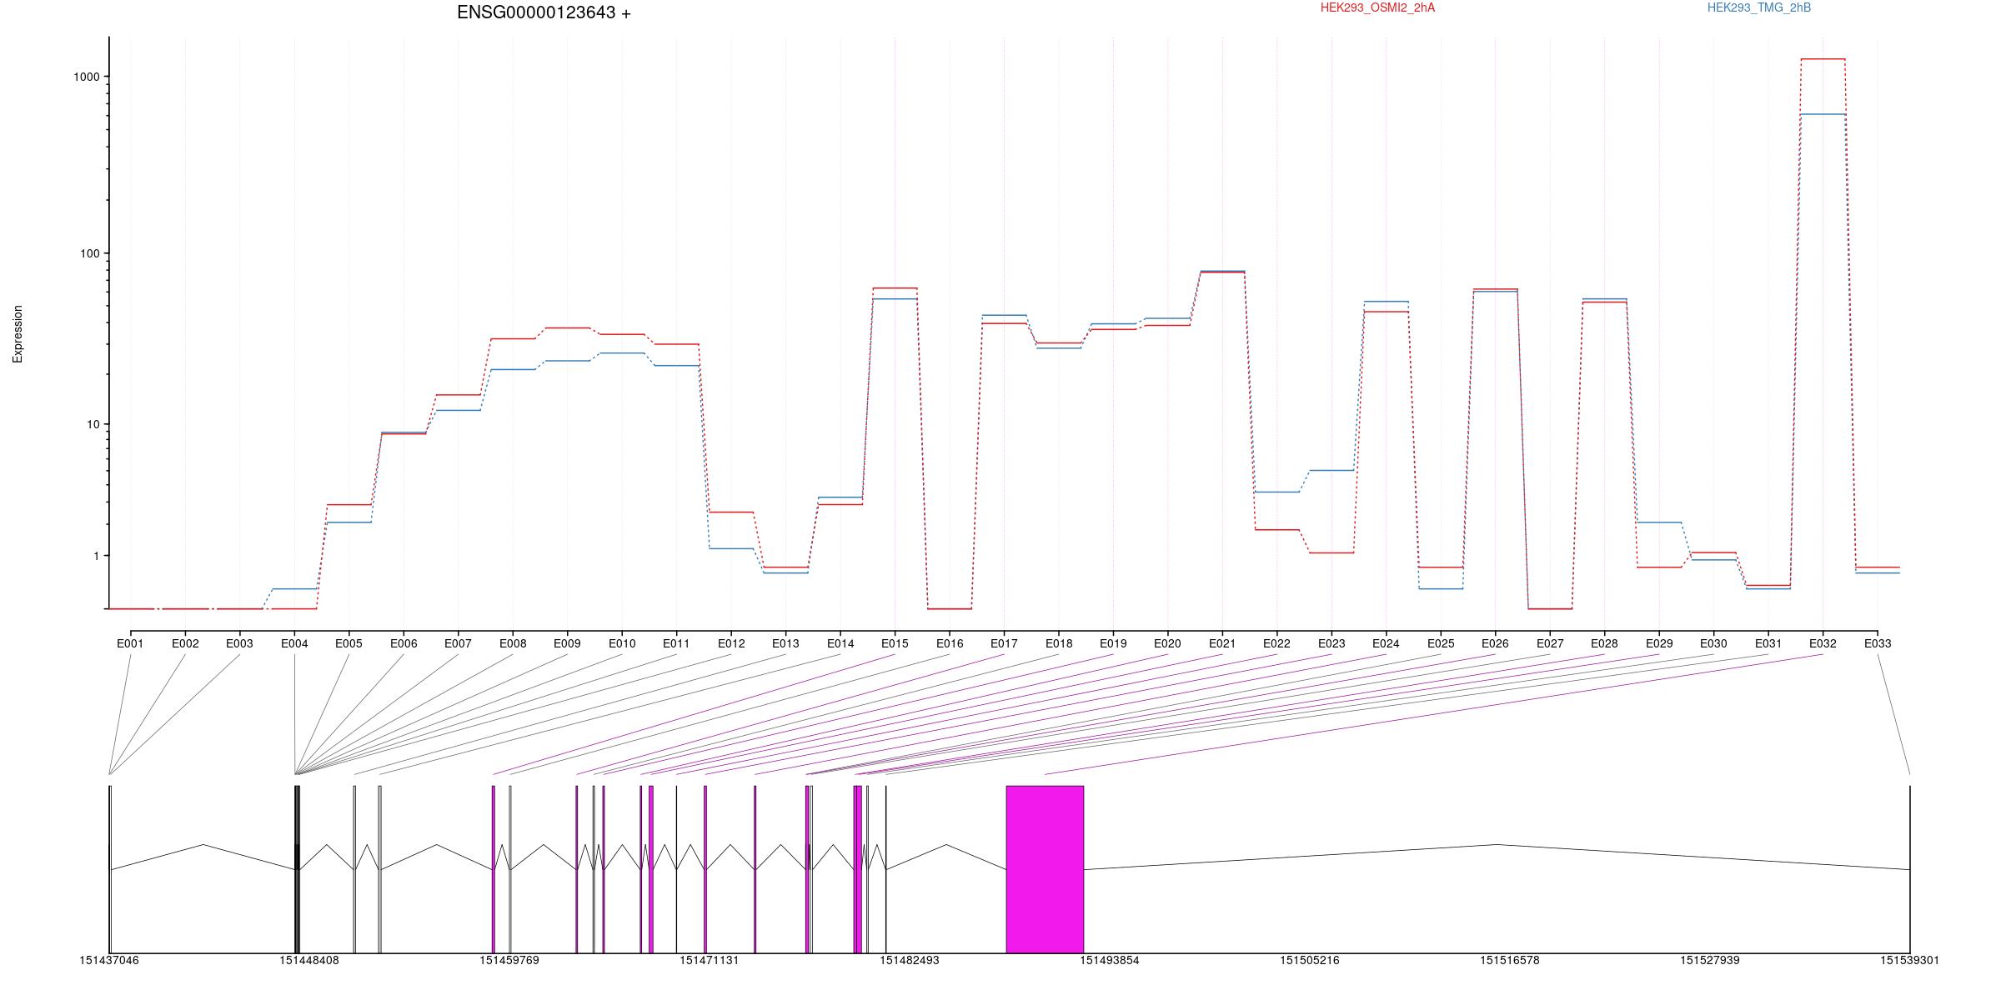This screenshot has width=2001, height=1000.
Task: Click exon label E022
Action: [1276, 643]
